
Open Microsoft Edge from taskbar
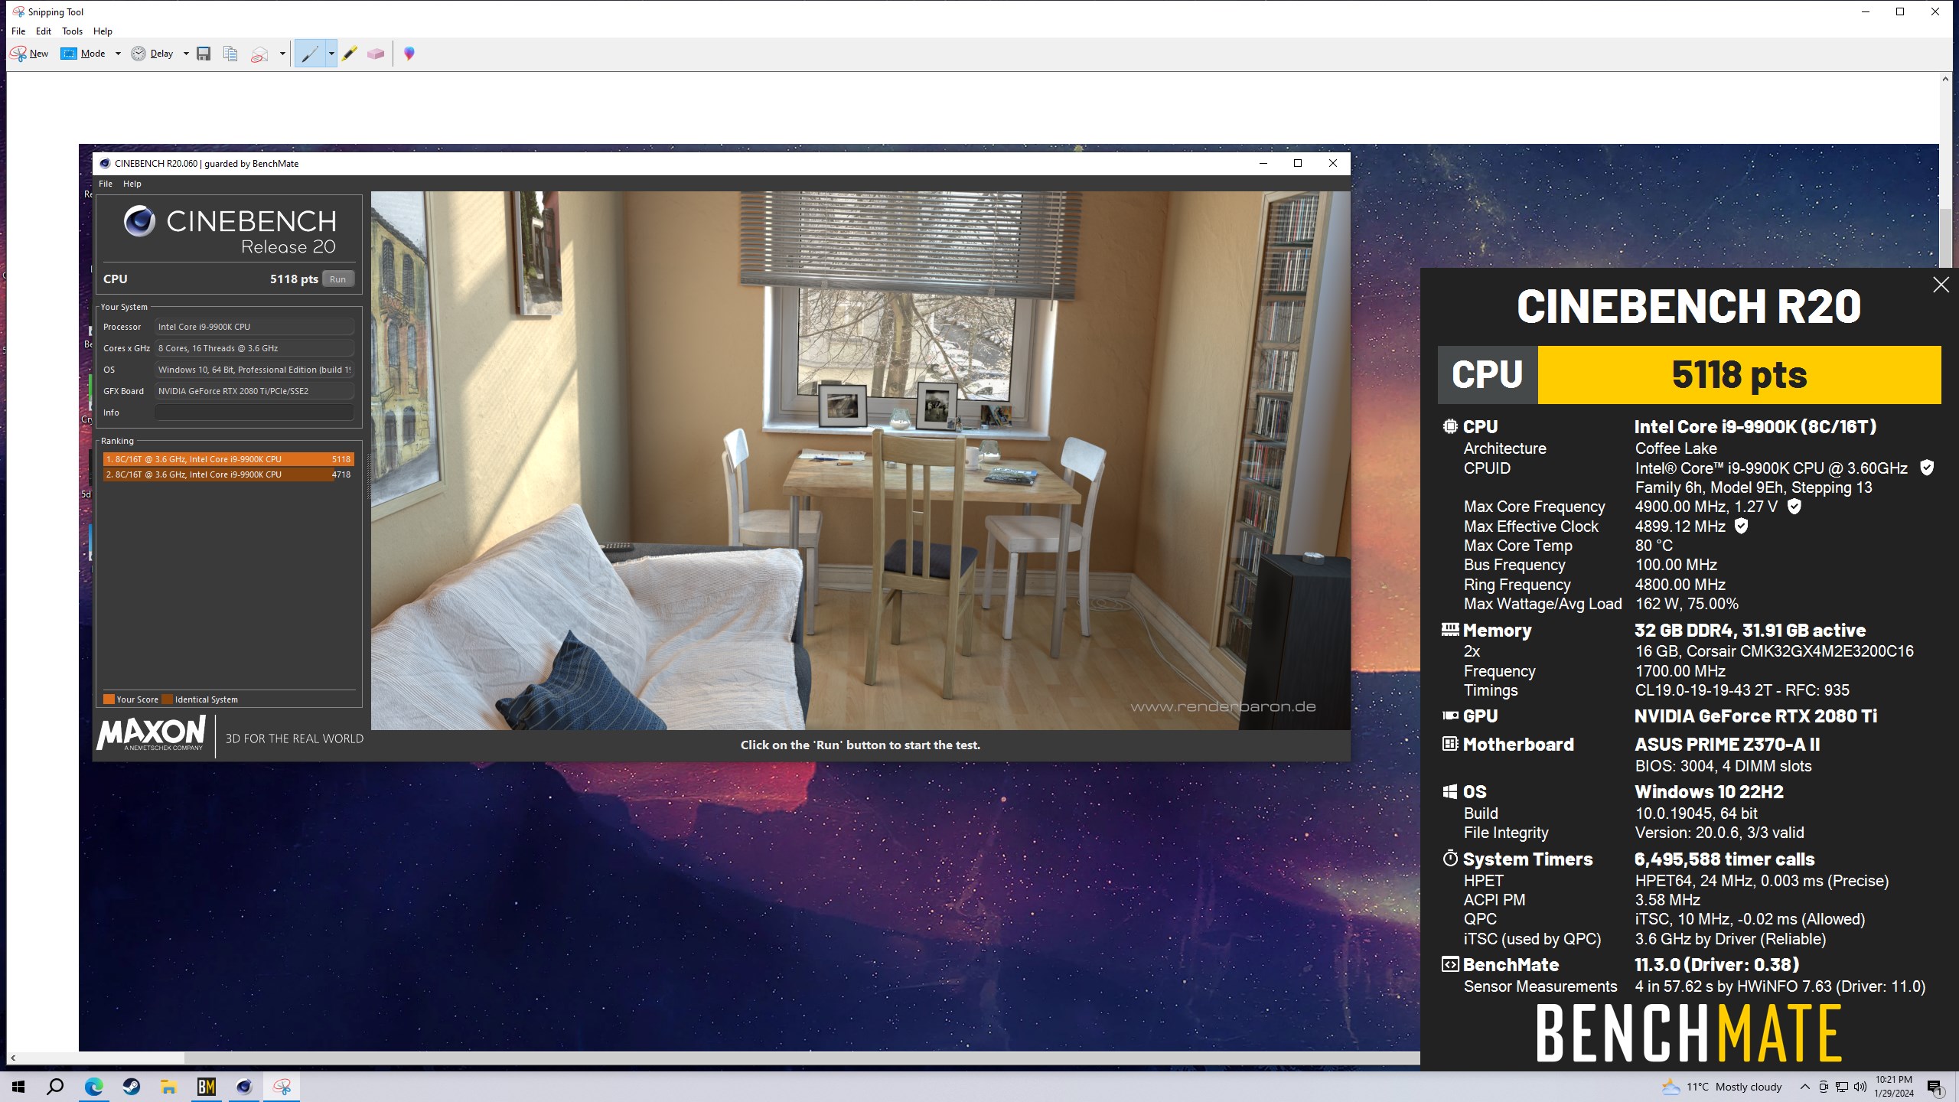pyautogui.click(x=93, y=1087)
